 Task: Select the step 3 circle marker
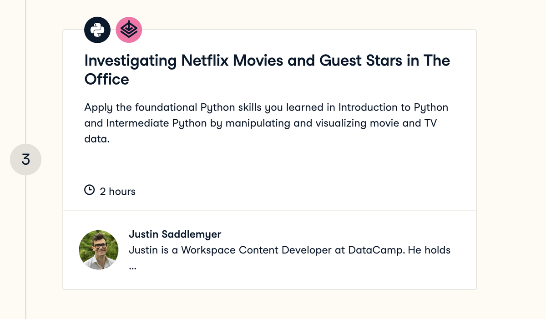(x=25, y=159)
